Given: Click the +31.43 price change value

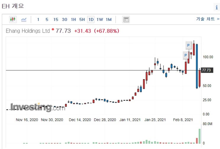Looking at the screenshot, I should pos(83,31).
